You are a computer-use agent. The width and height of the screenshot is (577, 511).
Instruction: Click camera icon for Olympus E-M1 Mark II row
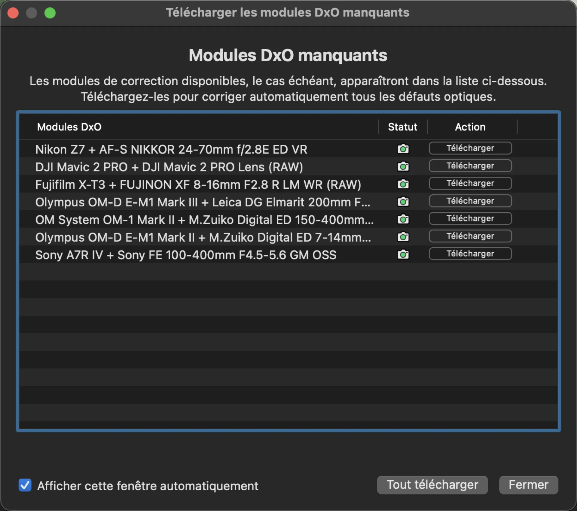coord(403,237)
